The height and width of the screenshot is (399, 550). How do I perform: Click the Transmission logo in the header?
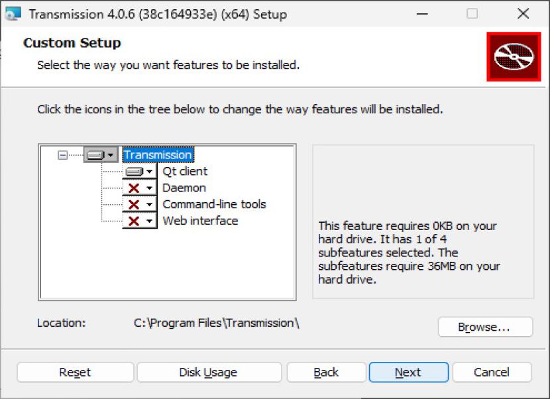514,57
